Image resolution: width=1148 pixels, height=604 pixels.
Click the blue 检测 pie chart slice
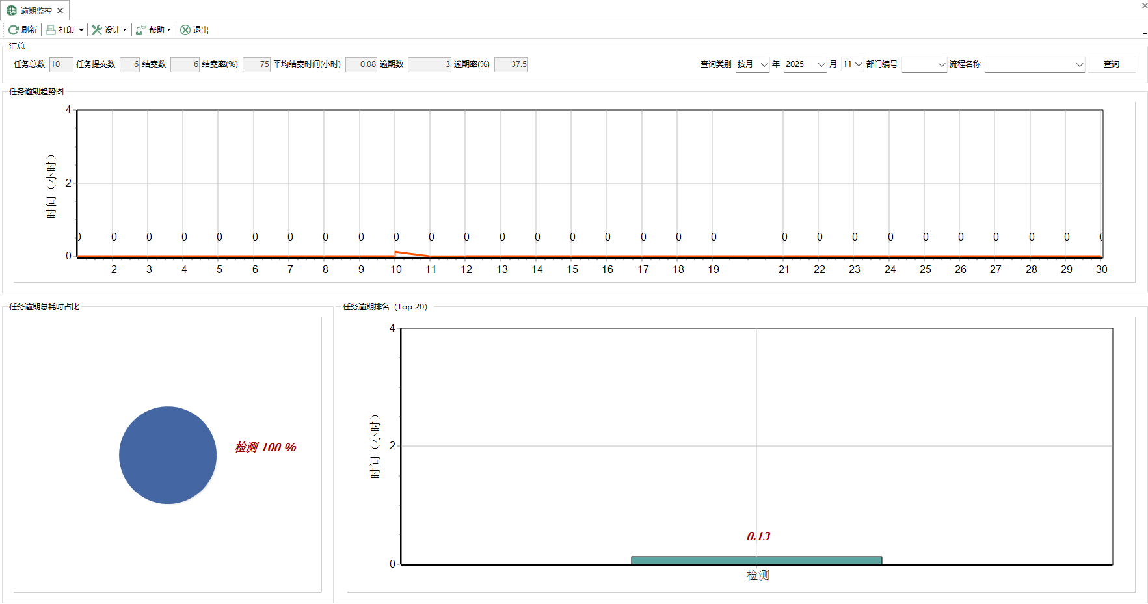click(x=168, y=455)
